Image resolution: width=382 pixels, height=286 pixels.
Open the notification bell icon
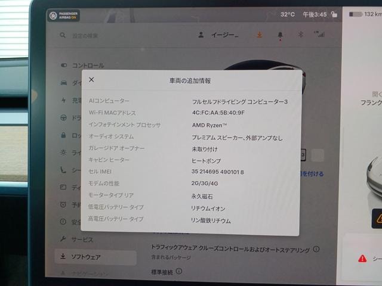point(280,36)
